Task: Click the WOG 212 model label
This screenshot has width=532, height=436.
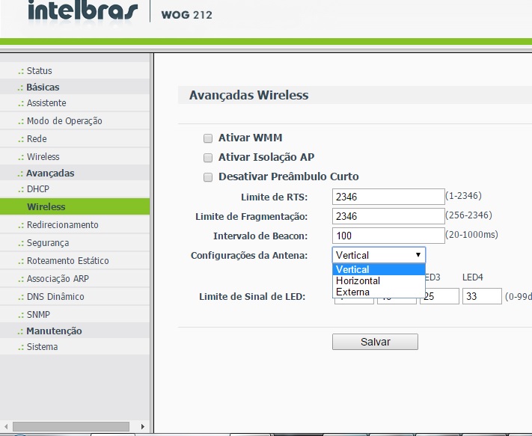Action: tap(186, 15)
